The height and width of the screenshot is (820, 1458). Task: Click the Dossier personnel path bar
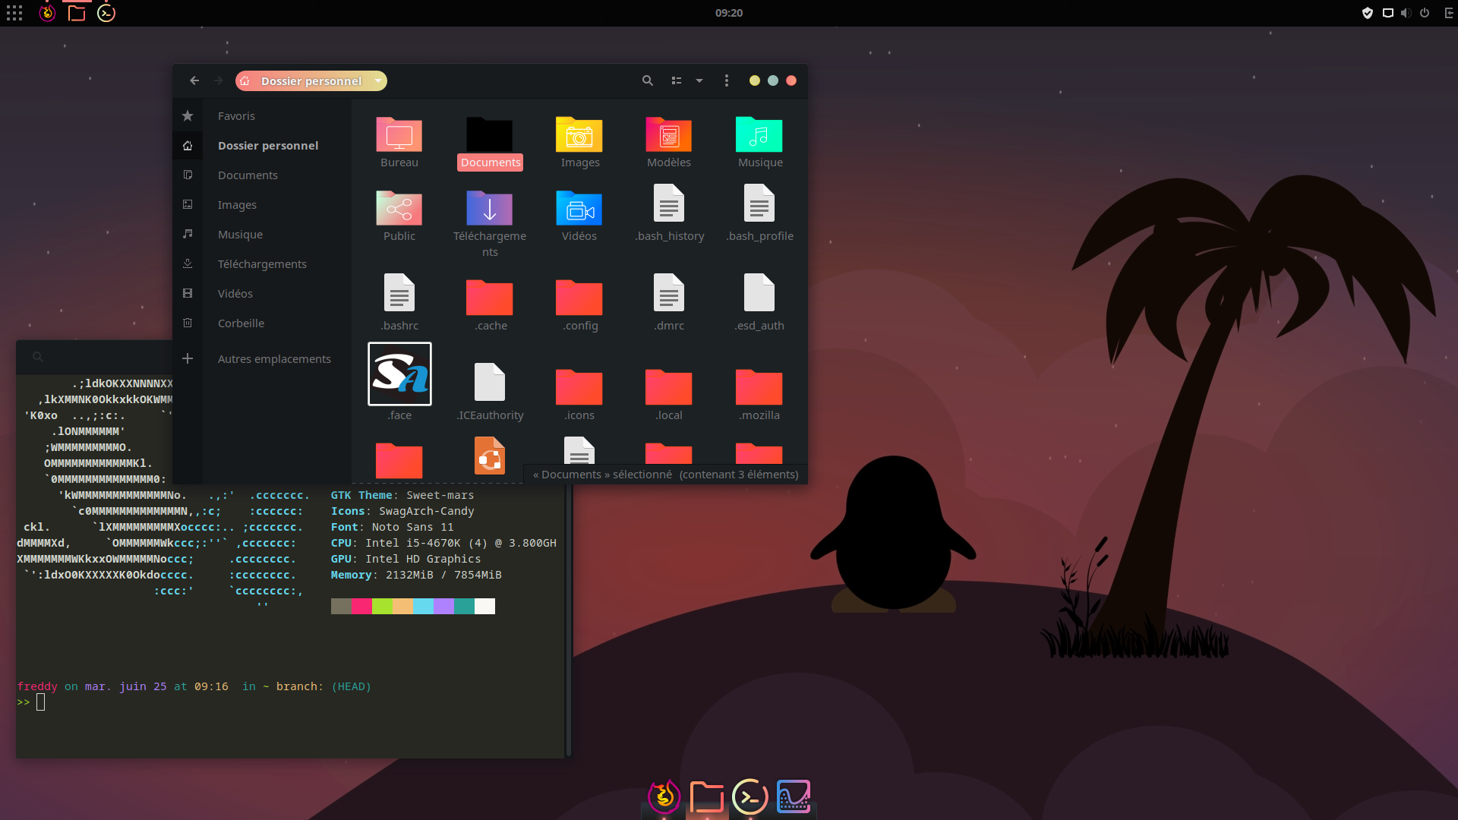[x=311, y=80]
